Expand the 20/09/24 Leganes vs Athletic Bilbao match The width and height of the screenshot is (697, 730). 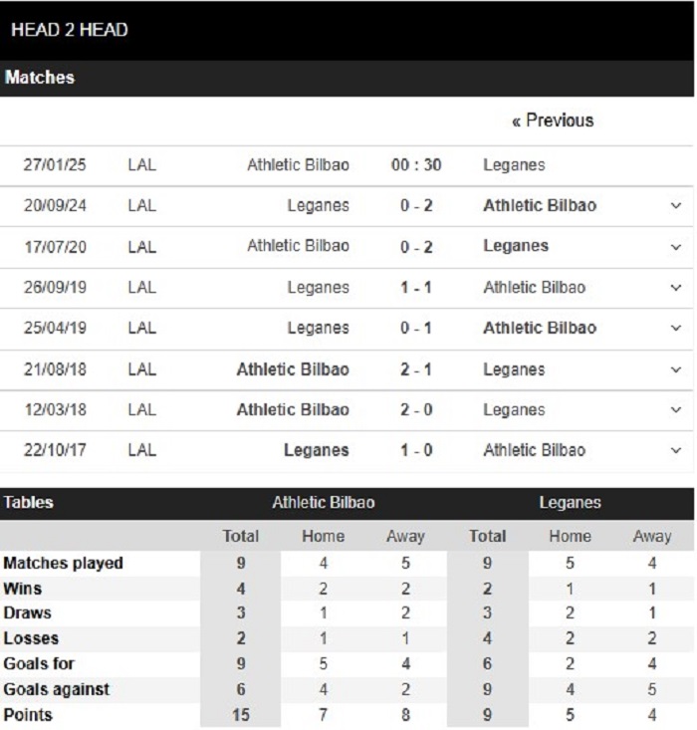point(675,206)
